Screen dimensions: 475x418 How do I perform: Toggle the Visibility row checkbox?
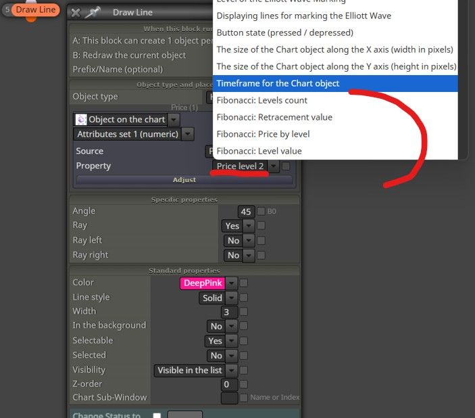point(243,370)
